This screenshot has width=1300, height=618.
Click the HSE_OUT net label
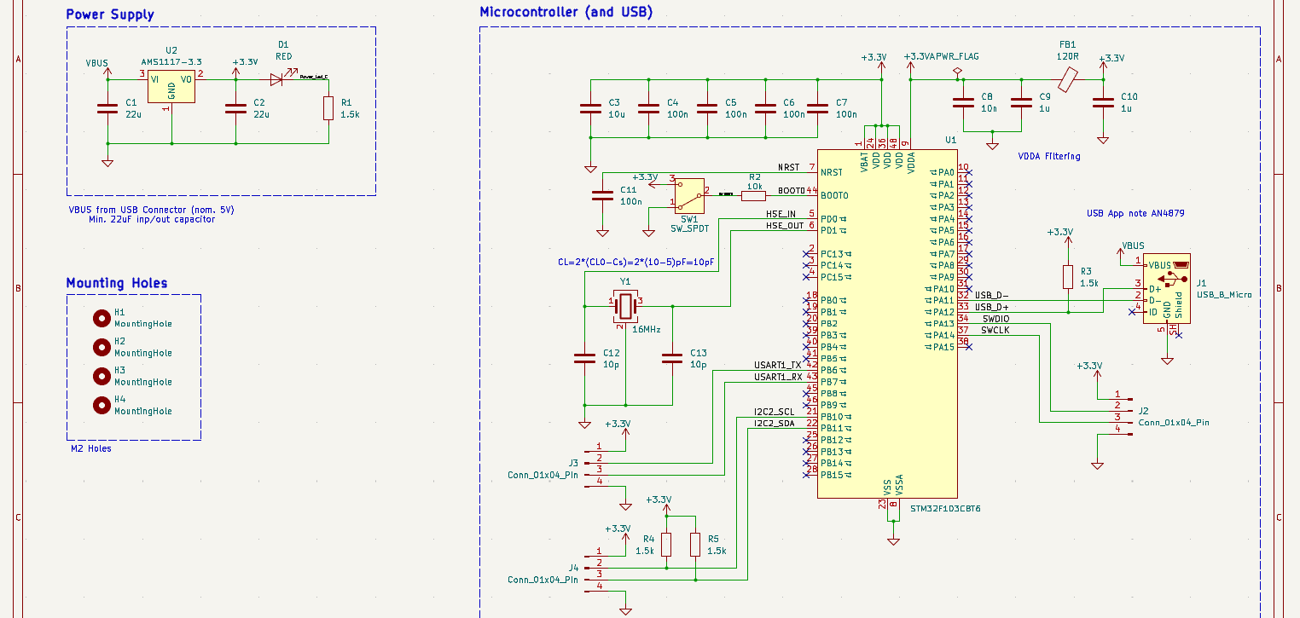(x=785, y=226)
